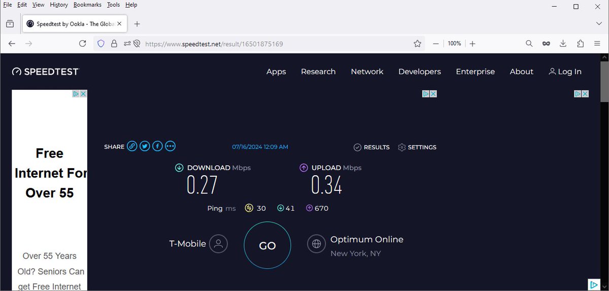This screenshot has width=609, height=291.
Task: Open Firefox application hamburger menu
Action: tap(598, 44)
